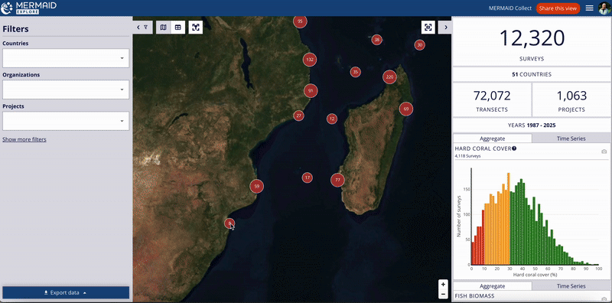The image size is (612, 303).
Task: Click the focus frame icon at the map's top right
Action: coord(428,28)
